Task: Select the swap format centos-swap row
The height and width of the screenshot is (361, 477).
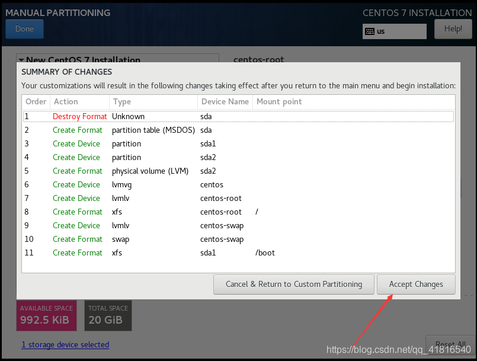Action: coord(238,239)
